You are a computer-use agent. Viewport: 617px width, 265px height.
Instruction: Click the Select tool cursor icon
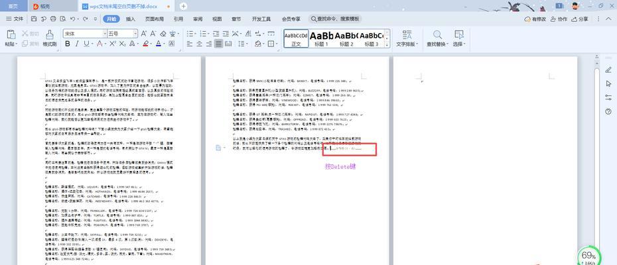click(458, 34)
